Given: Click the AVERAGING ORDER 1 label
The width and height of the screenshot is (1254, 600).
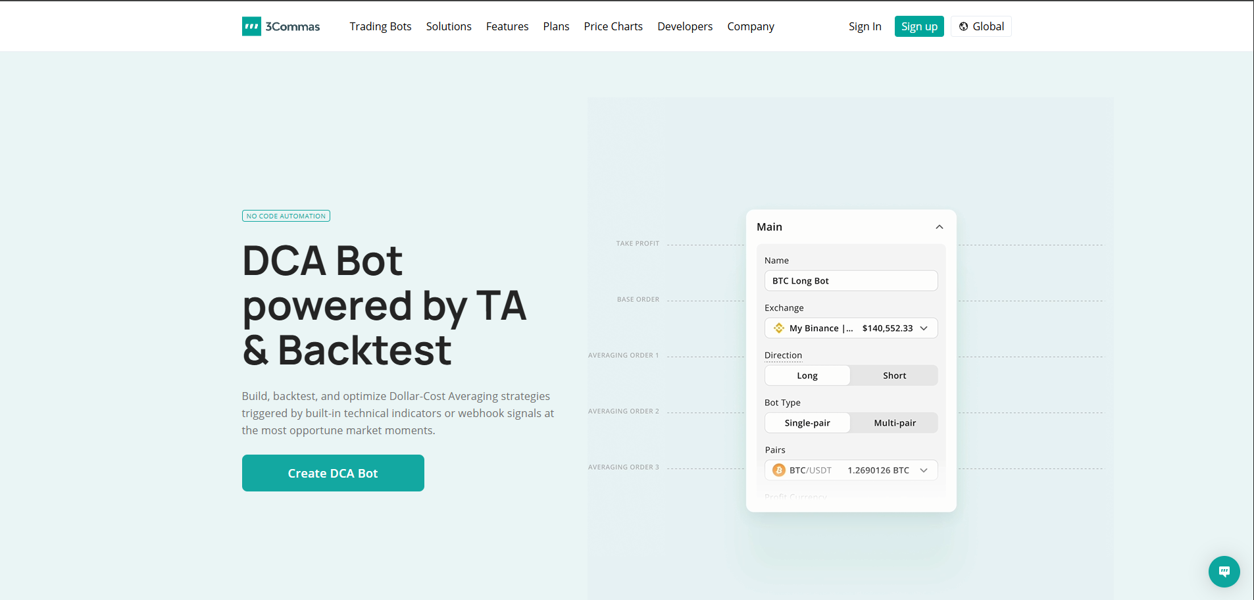Looking at the screenshot, I should [x=624, y=355].
